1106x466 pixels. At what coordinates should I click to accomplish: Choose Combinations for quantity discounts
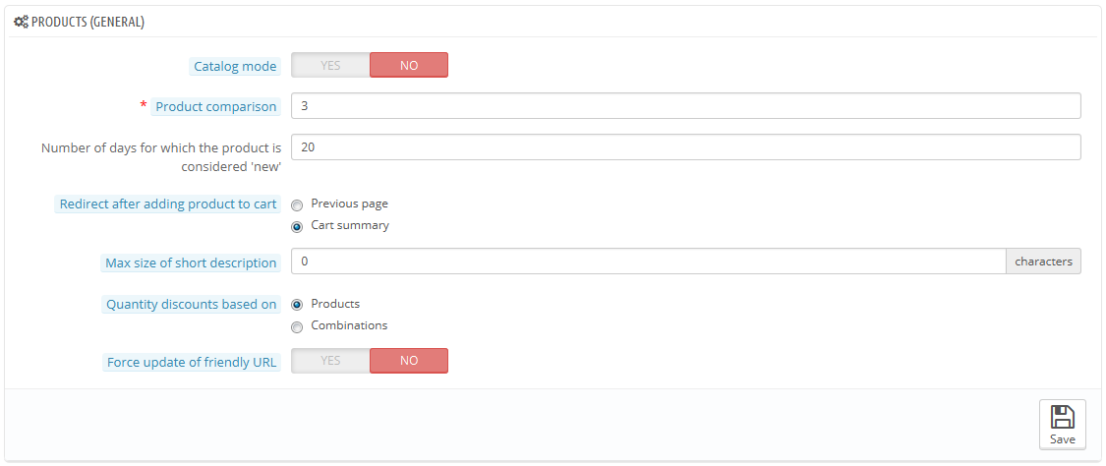point(297,326)
